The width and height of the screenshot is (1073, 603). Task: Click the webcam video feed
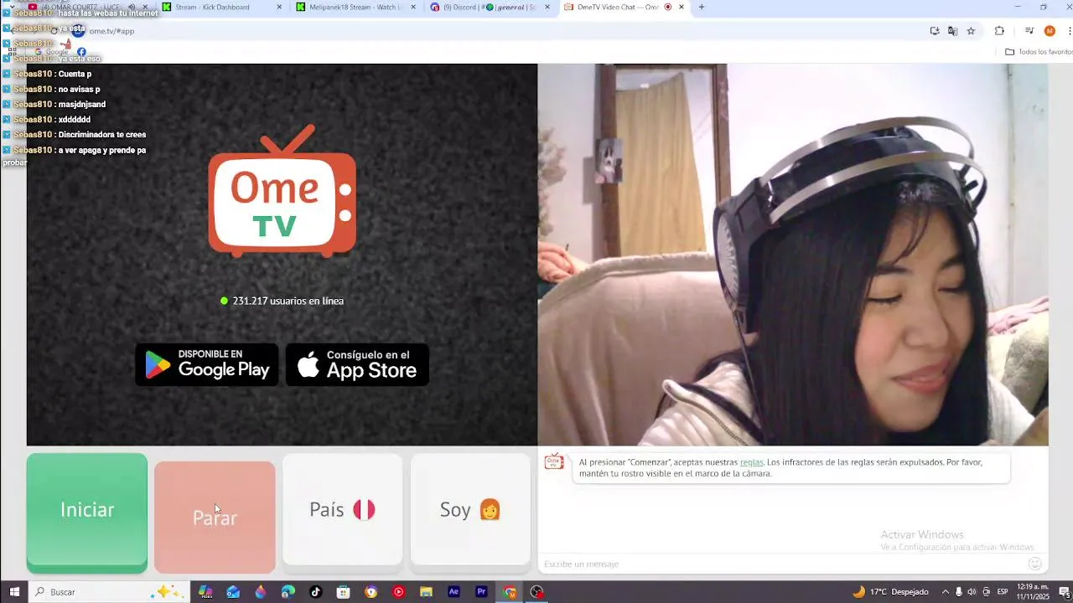pos(793,255)
